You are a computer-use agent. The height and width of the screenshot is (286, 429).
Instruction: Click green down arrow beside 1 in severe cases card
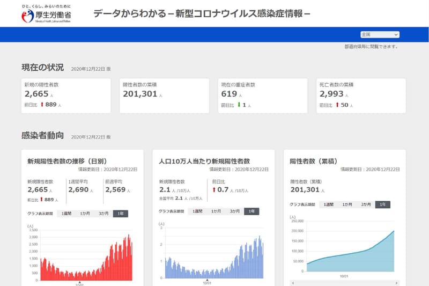[239, 105]
